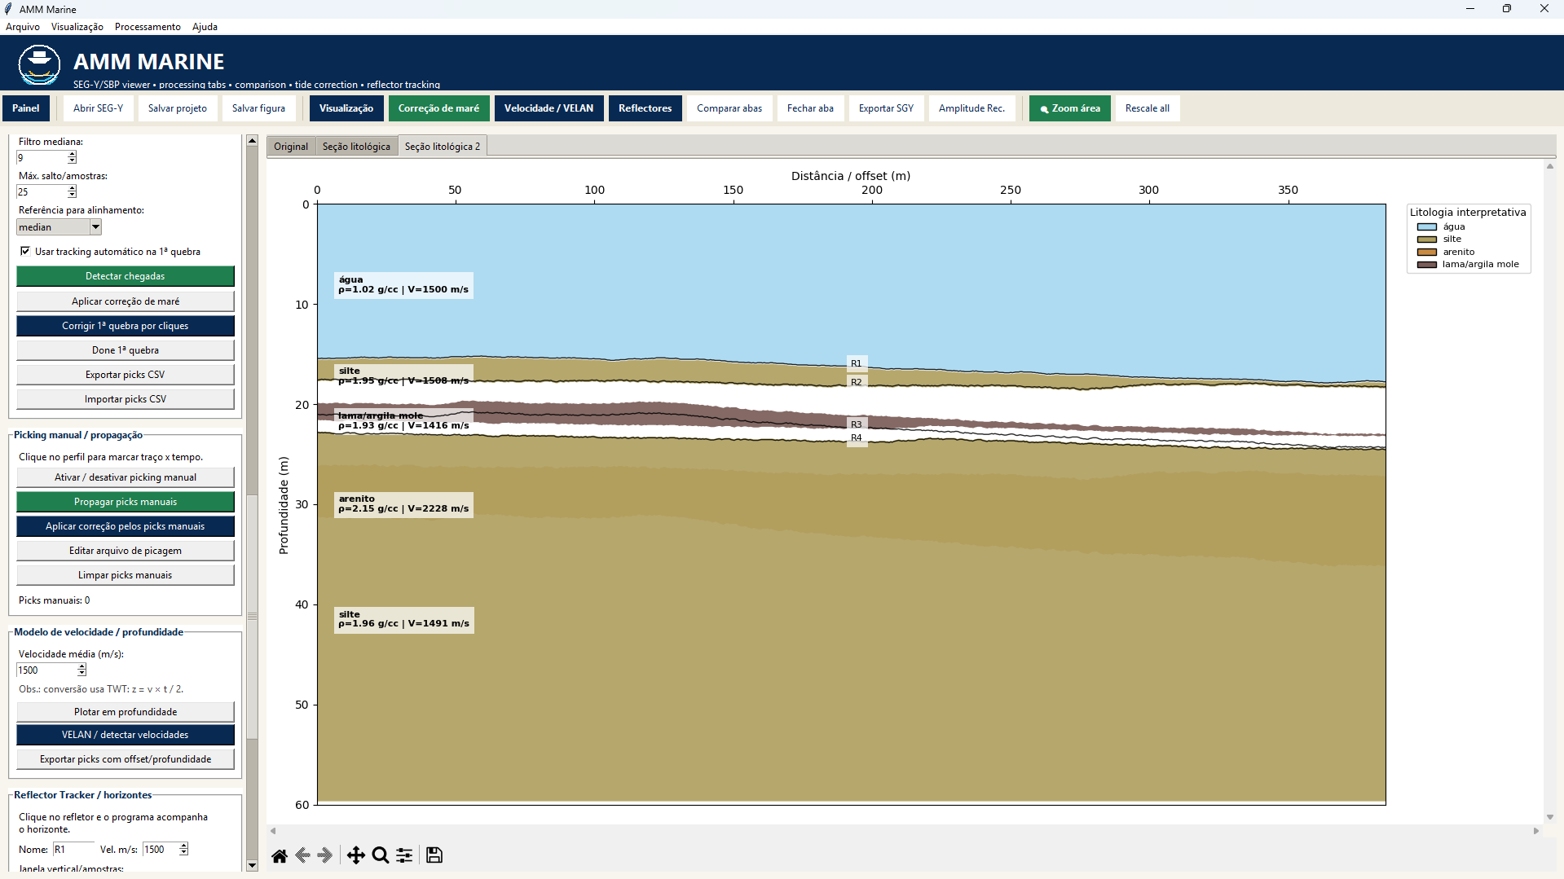Open the Processamento menu

(148, 27)
